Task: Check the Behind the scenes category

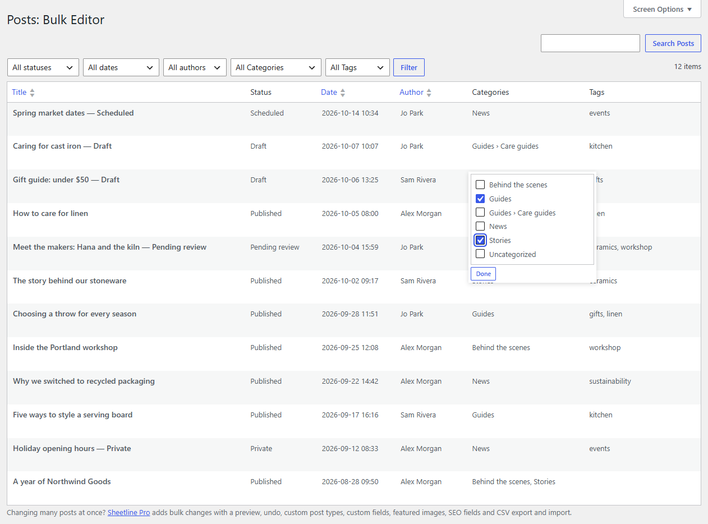Action: (480, 185)
